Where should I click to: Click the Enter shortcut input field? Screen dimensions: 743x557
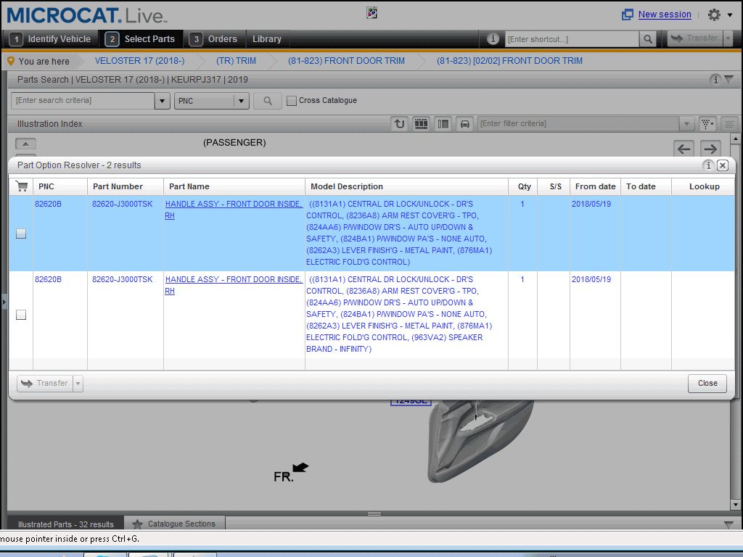coord(572,39)
